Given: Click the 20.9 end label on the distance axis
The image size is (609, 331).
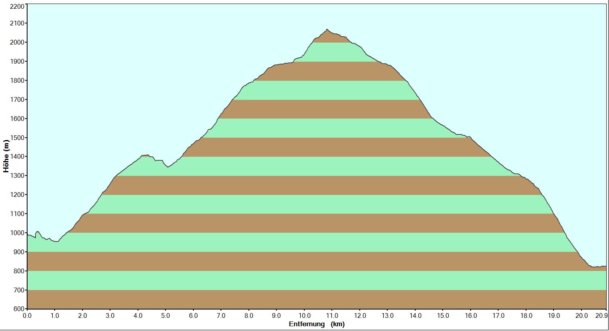Looking at the screenshot, I should click(x=601, y=316).
